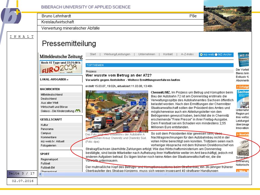Viewport: 260px width, 195px height.
Task: Open the Campus section
Action: tap(46, 133)
